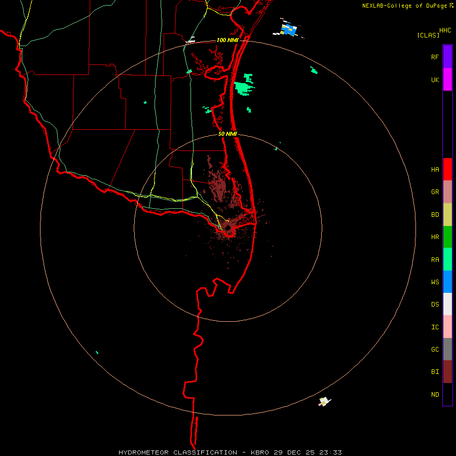The width and height of the screenshot is (456, 456).
Task: Click the 'GC' legend label
Action: (x=435, y=349)
